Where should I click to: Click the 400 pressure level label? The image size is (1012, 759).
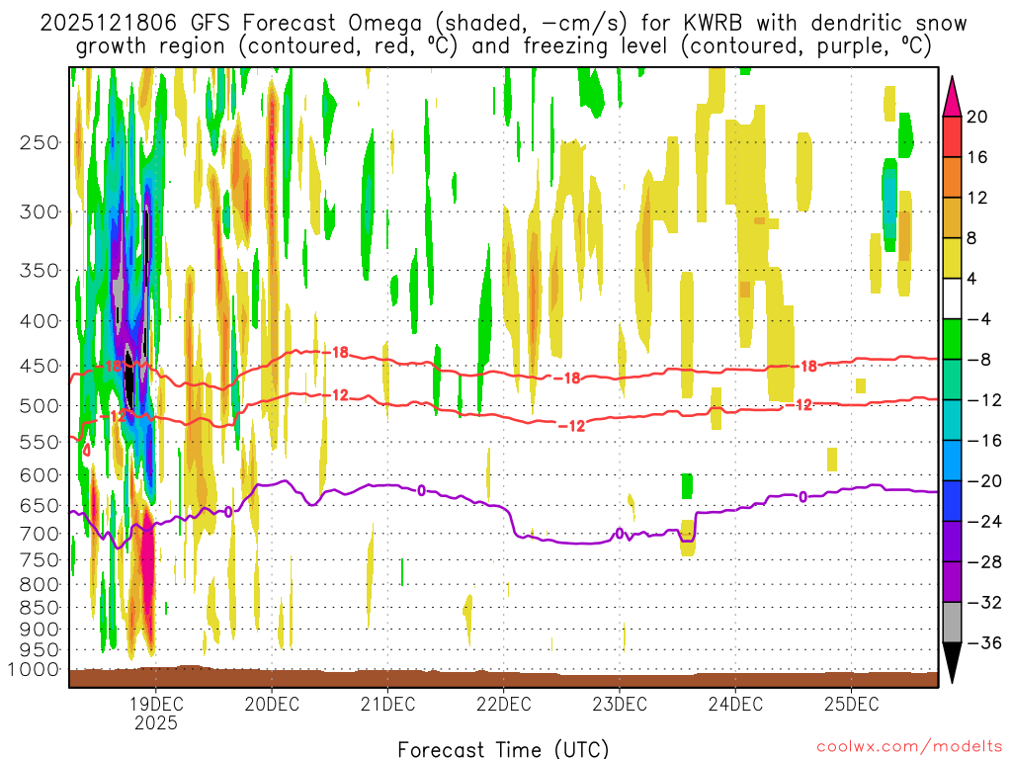pos(40,321)
